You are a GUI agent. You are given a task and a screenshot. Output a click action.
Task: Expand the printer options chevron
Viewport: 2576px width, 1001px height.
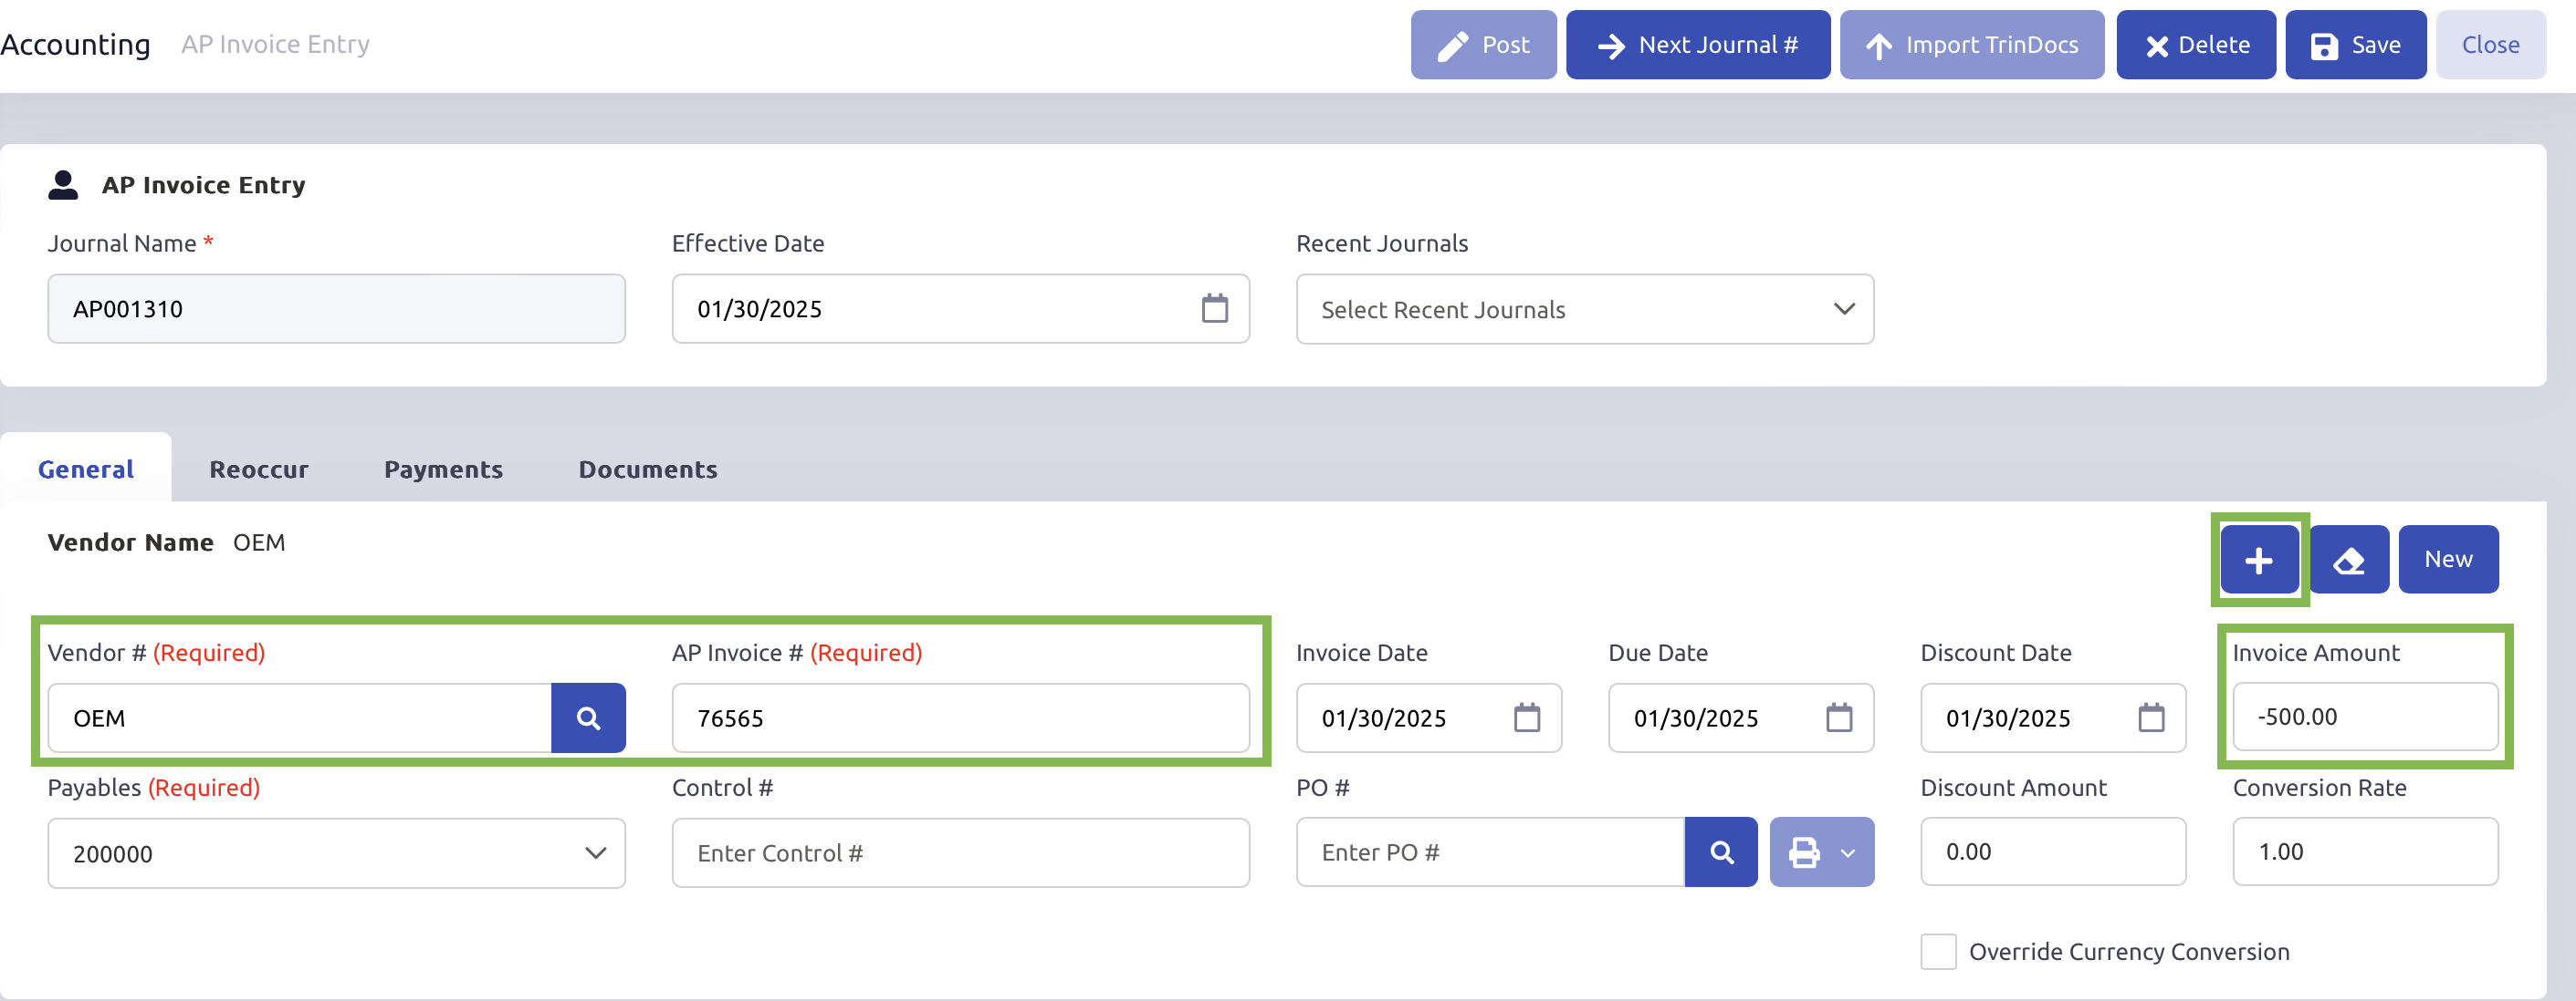(x=1848, y=853)
